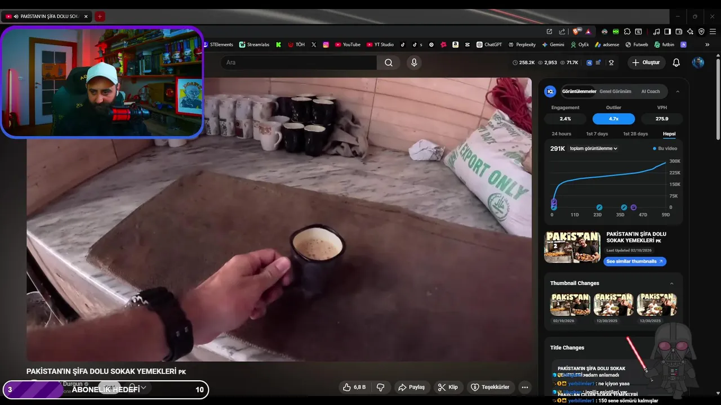
Task: Mute the tab using its speaker icon
Action: click(x=16, y=16)
